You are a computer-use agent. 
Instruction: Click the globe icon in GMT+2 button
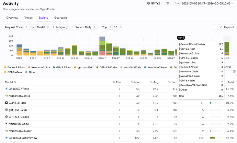click(149, 3)
